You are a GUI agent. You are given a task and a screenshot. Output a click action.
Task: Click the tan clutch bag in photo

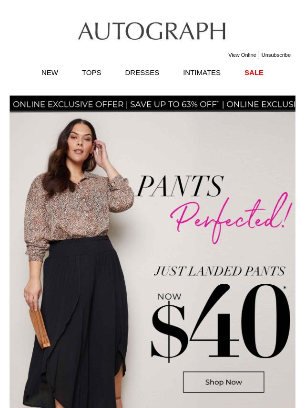point(40,327)
